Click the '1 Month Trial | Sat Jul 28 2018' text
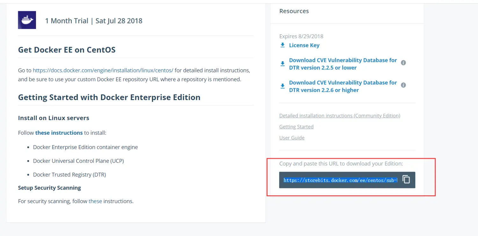Screen dimensions: 478x236 [94, 21]
